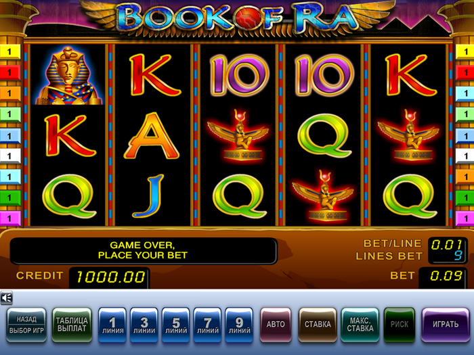Click the green Q symbol on fifth reel
The image size is (474, 355).
point(410,195)
